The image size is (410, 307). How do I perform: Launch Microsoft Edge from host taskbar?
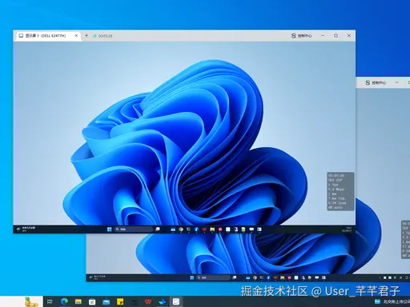(x=64, y=301)
